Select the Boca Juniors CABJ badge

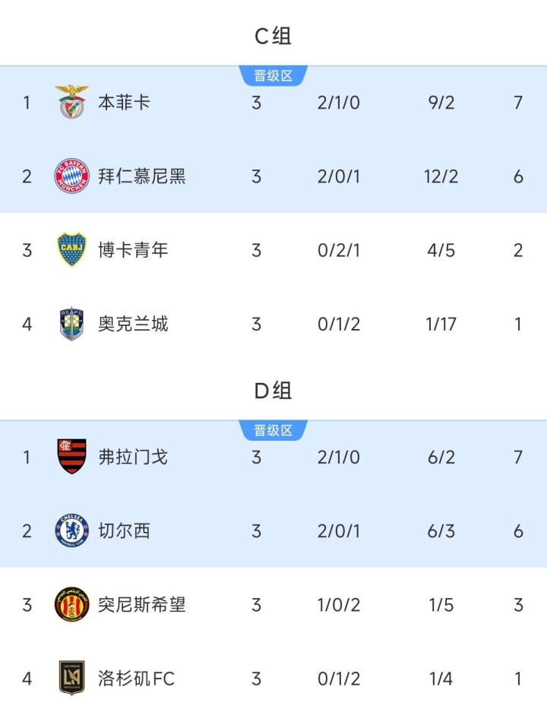pyautogui.click(x=71, y=250)
